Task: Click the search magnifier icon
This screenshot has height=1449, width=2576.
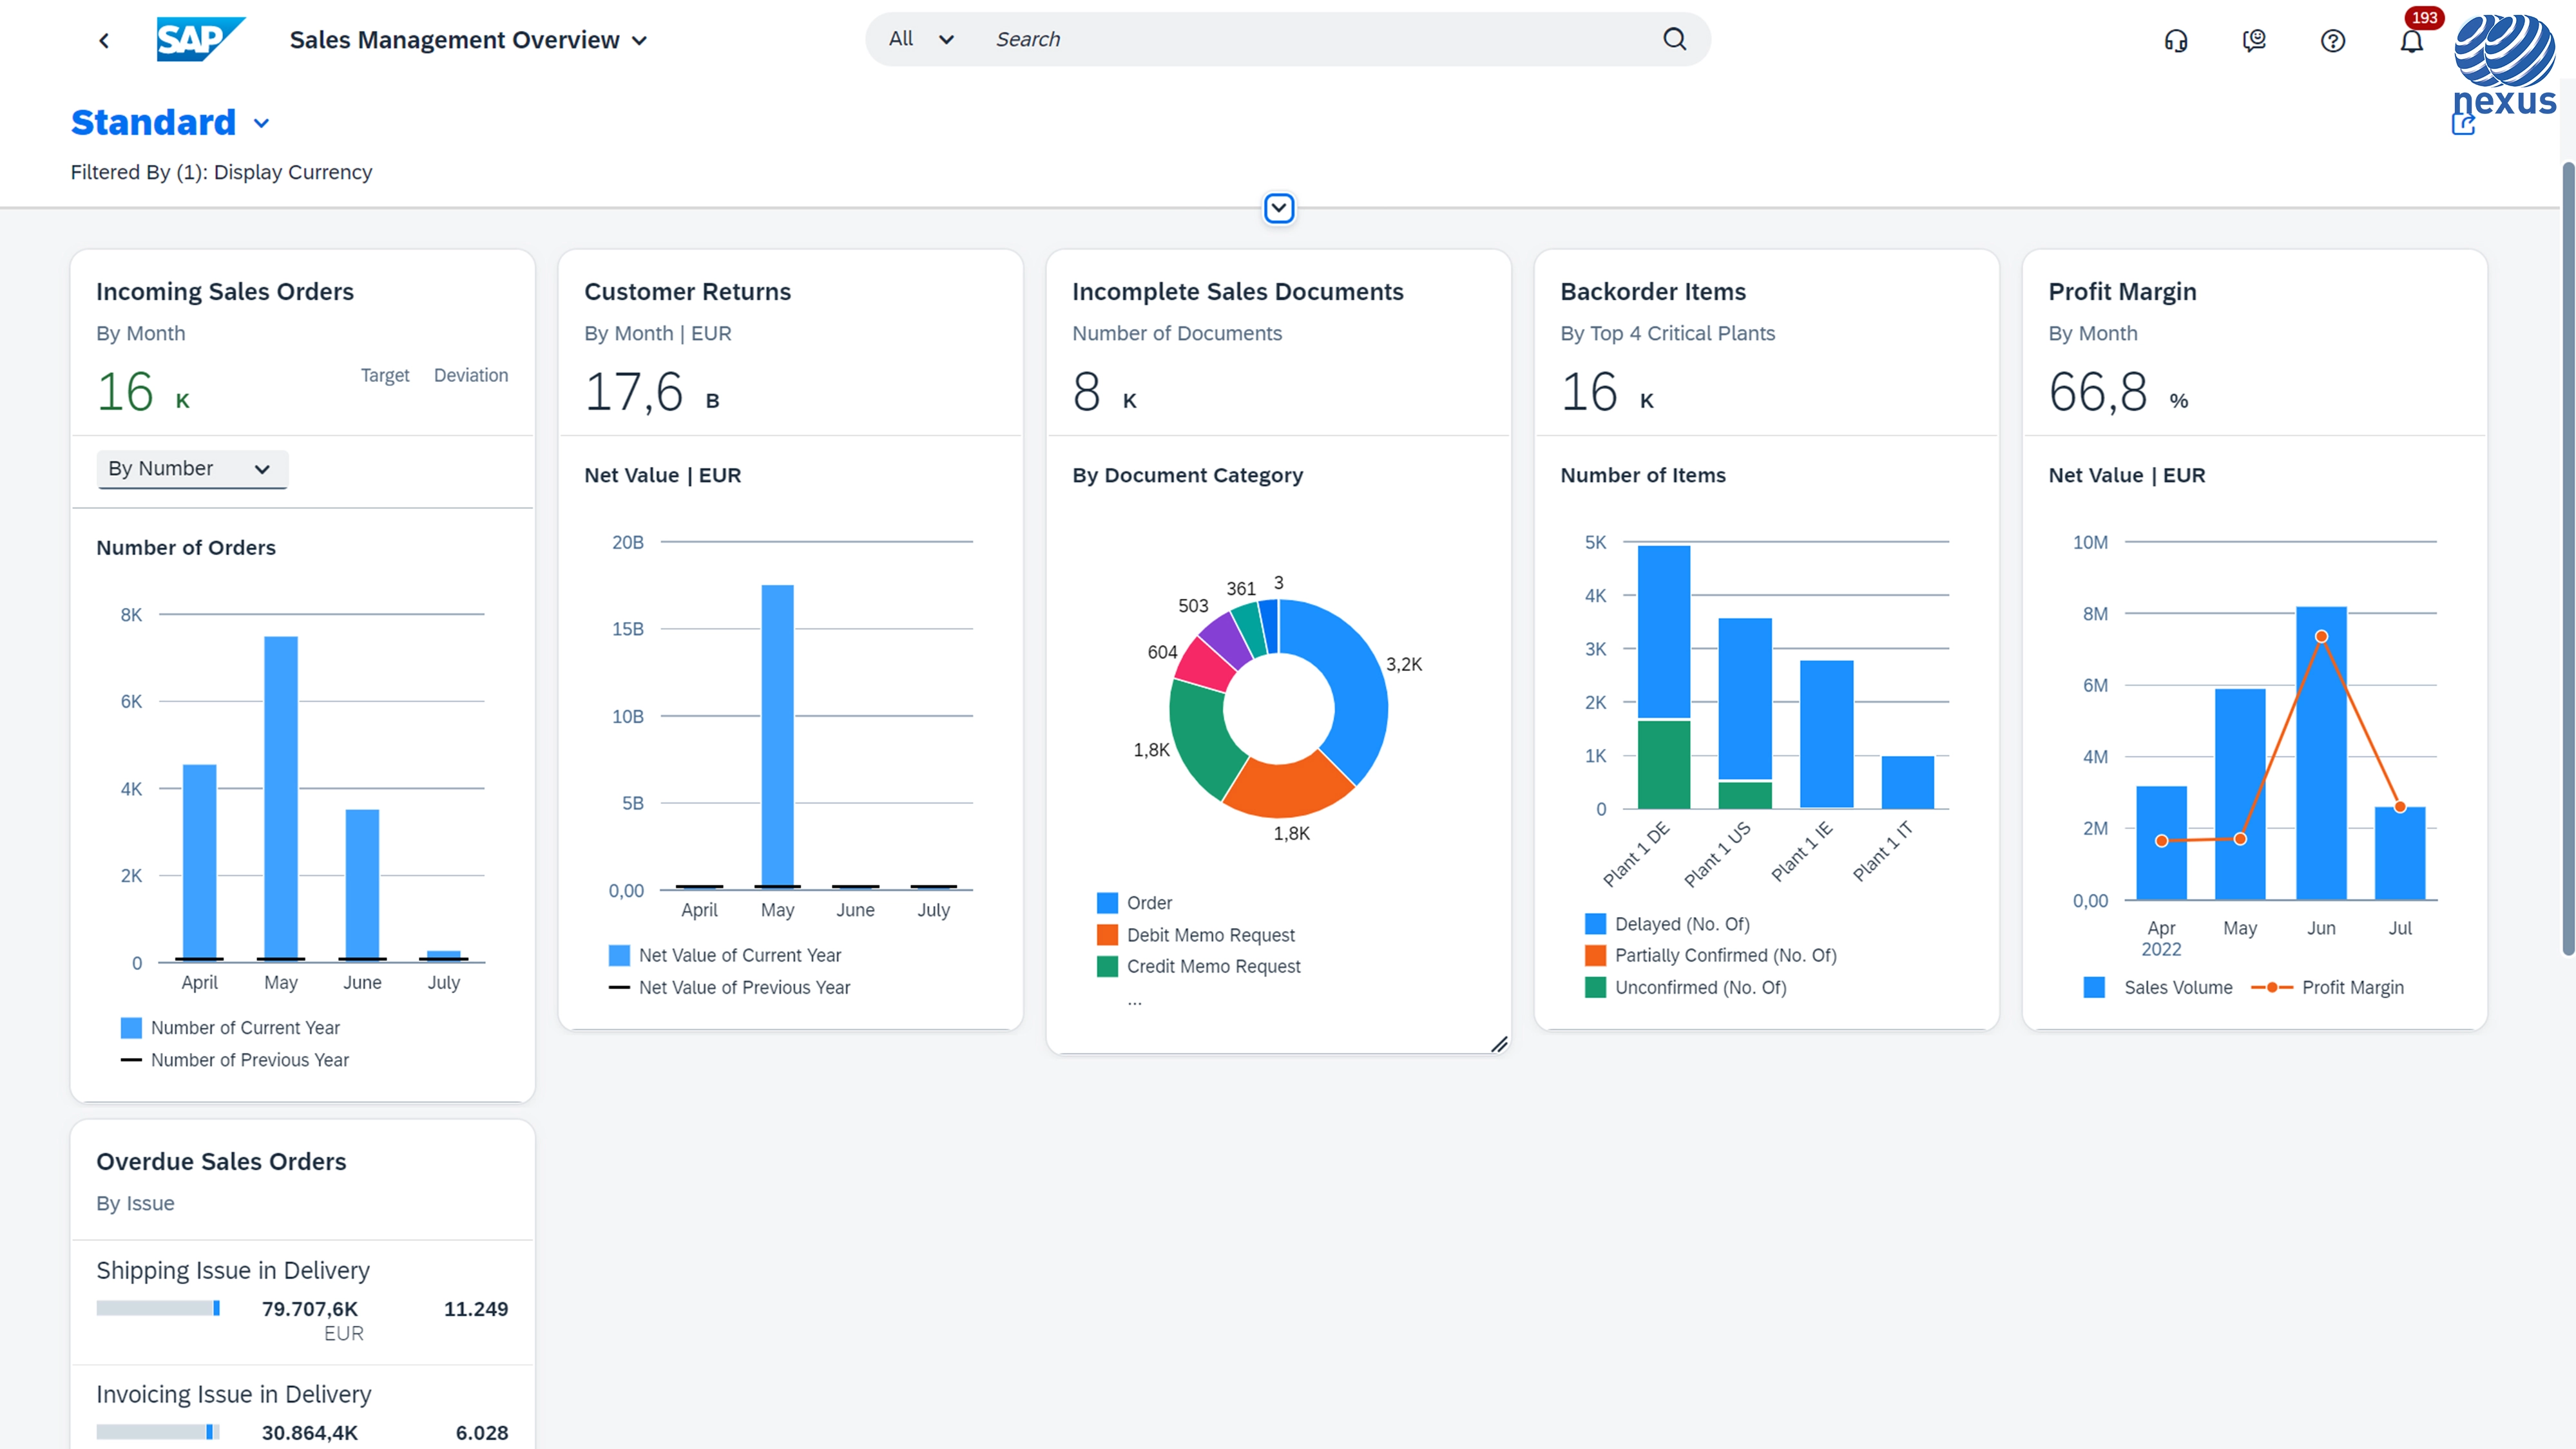Action: click(1674, 39)
